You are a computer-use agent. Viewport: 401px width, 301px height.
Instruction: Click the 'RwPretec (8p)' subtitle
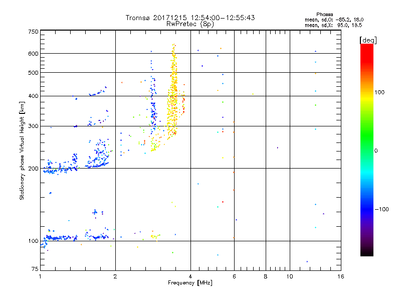190,24
